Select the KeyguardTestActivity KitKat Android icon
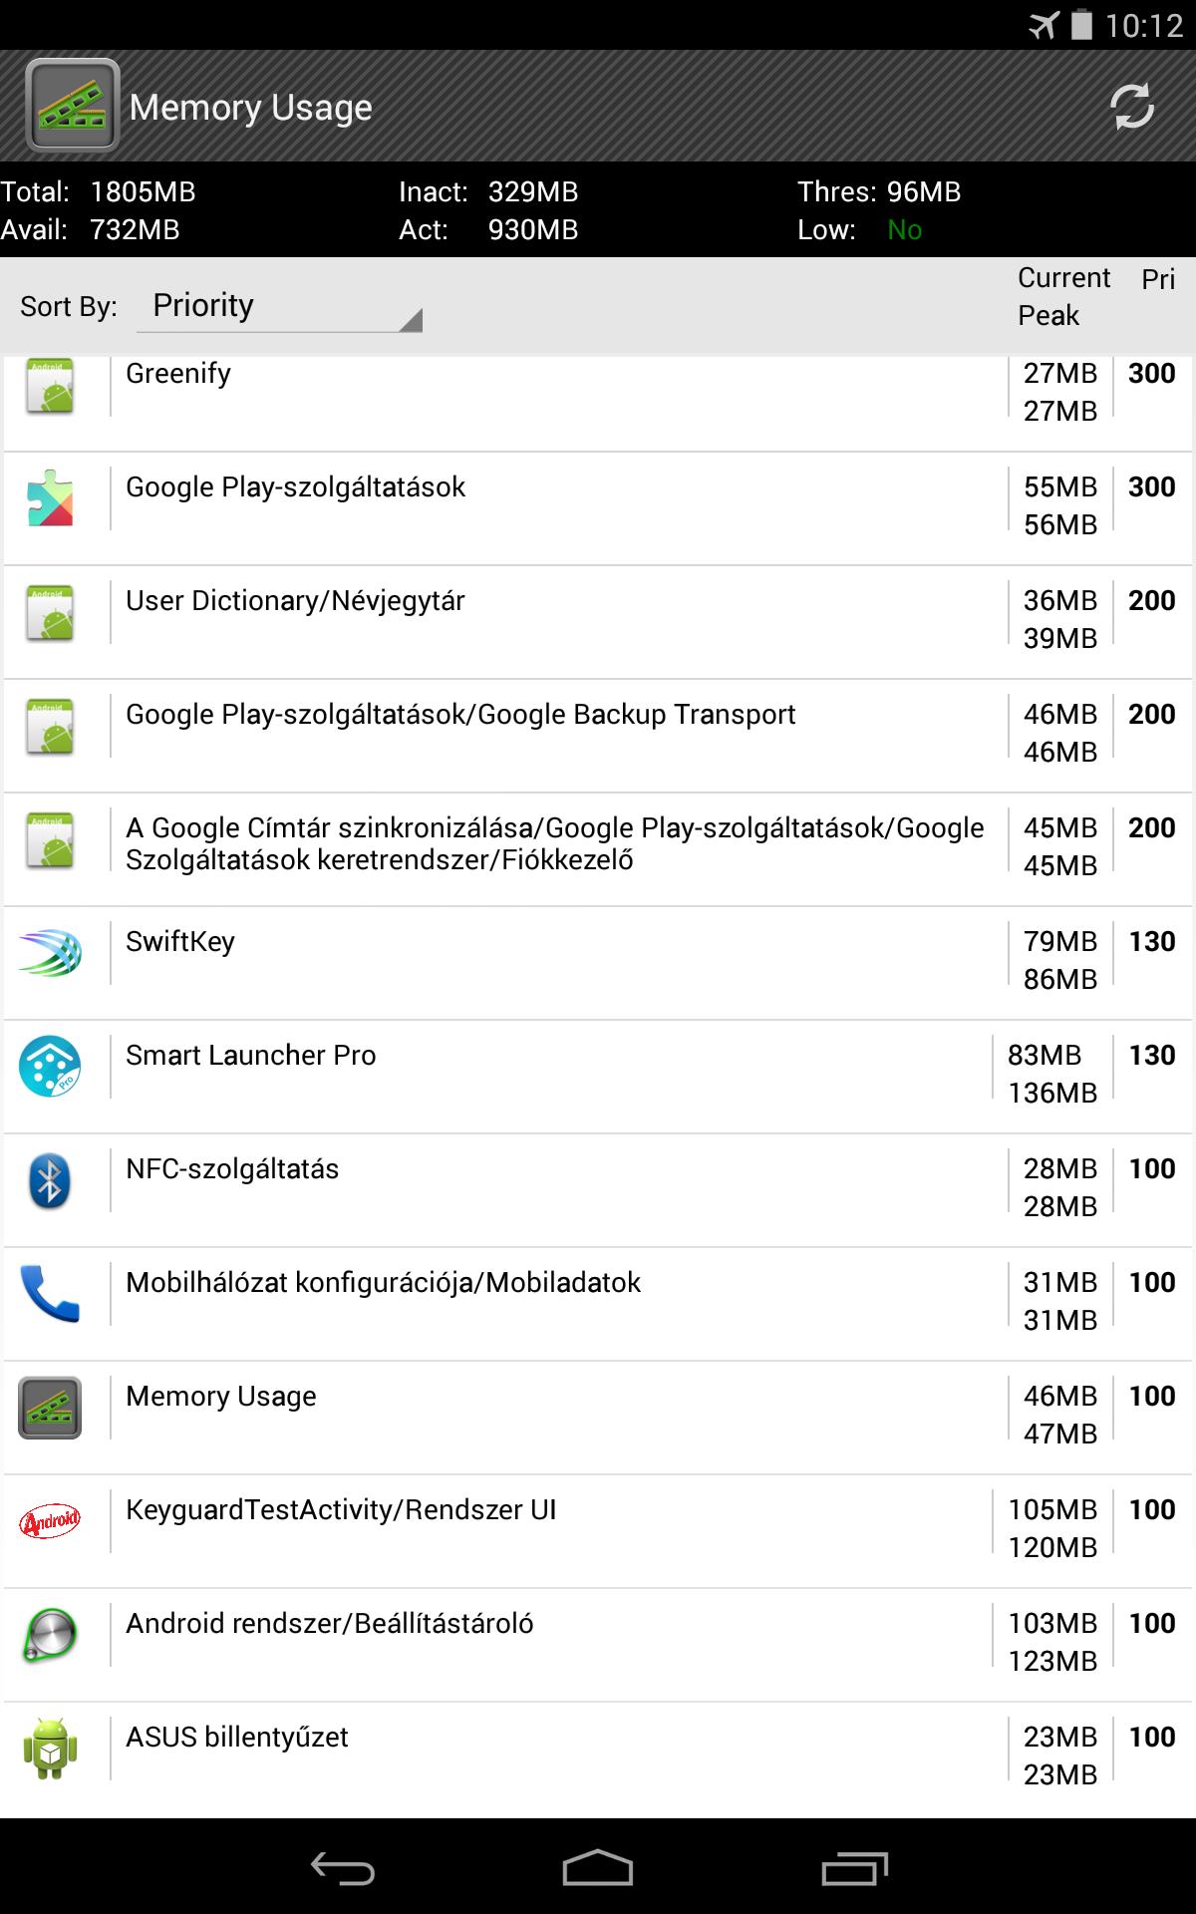 click(x=50, y=1521)
